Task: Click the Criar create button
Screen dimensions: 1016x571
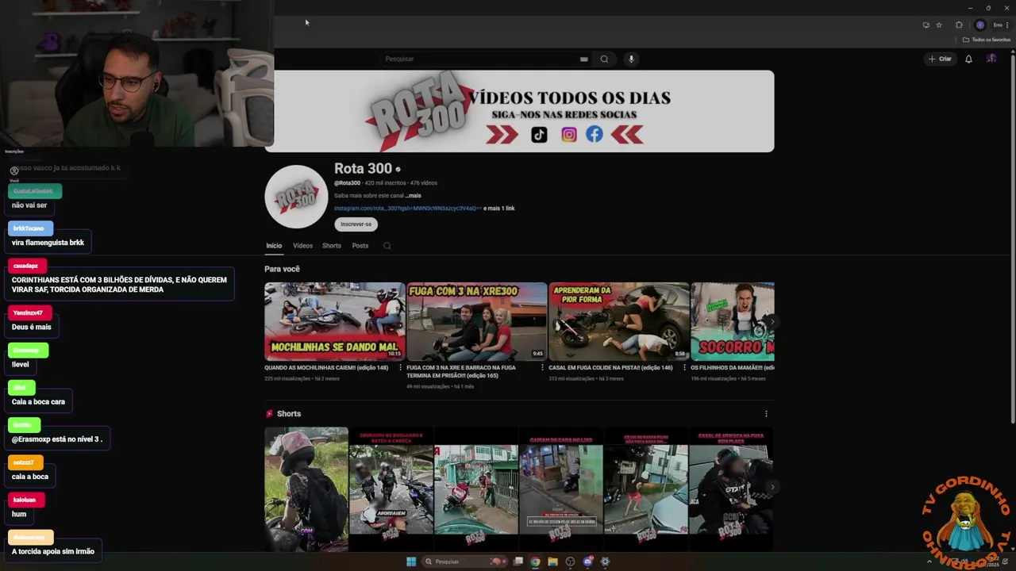Action: (940, 59)
